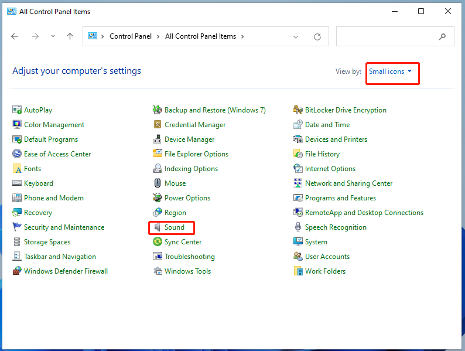Image resolution: width=465 pixels, height=351 pixels.
Task: Click the Control Panel search box
Action: click(395, 36)
